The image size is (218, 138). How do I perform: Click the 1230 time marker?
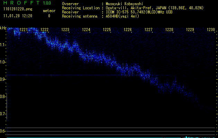tap(211, 30)
